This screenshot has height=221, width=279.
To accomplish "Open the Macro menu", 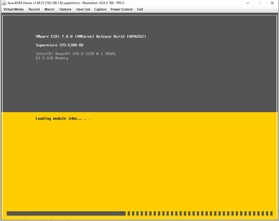I will coord(49,9).
